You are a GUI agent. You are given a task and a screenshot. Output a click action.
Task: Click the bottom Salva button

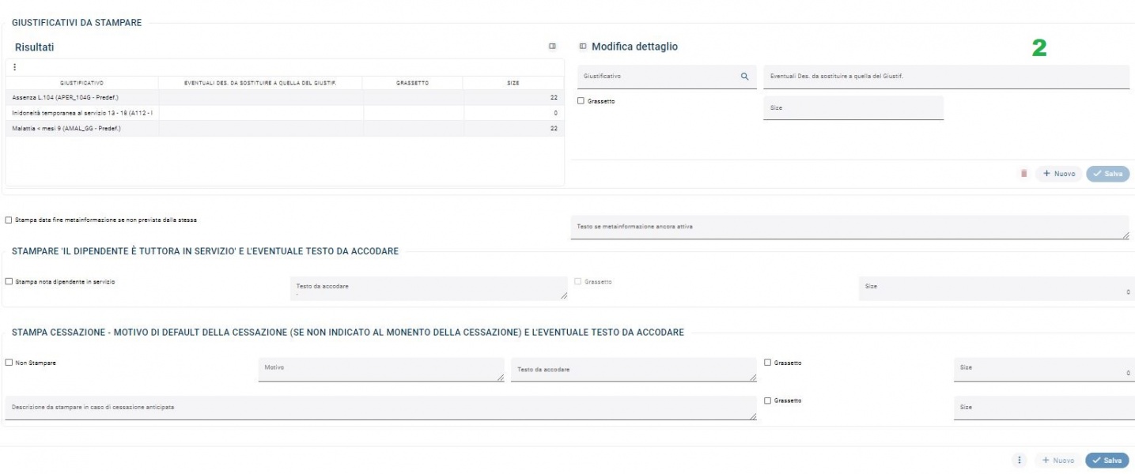[1107, 461]
